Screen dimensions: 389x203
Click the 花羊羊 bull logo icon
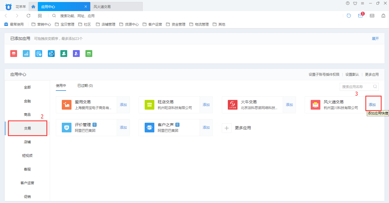[9, 7]
